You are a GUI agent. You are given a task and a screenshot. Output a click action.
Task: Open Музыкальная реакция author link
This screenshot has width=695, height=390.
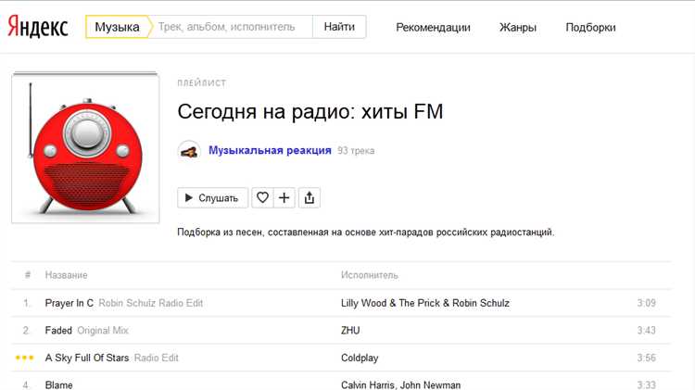270,150
